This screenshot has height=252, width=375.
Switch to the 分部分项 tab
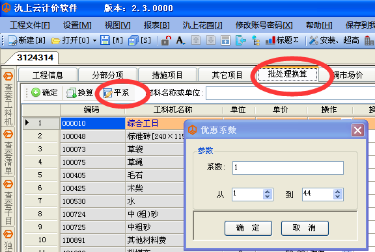point(107,75)
